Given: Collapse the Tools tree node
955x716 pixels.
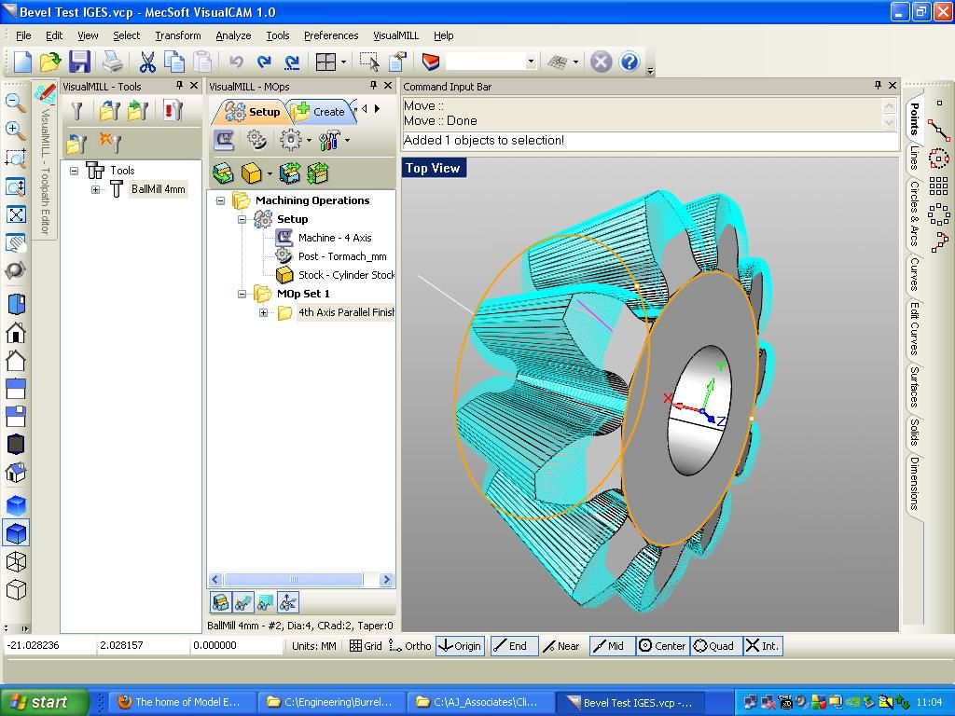Looking at the screenshot, I should [x=74, y=172].
